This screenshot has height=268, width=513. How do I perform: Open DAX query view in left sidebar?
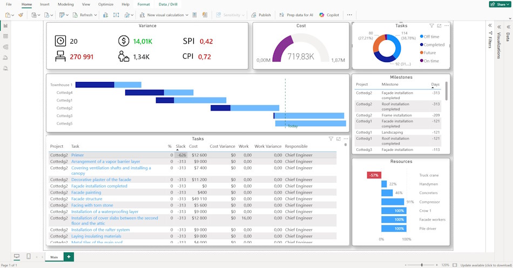tap(5, 58)
